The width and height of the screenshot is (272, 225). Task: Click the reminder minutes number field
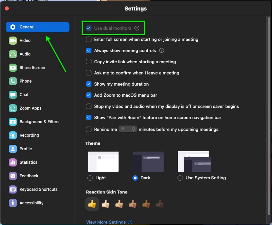pos(128,129)
